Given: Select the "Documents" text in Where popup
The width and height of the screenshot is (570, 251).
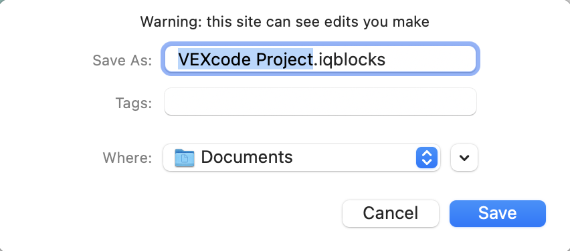Looking at the screenshot, I should point(246,158).
